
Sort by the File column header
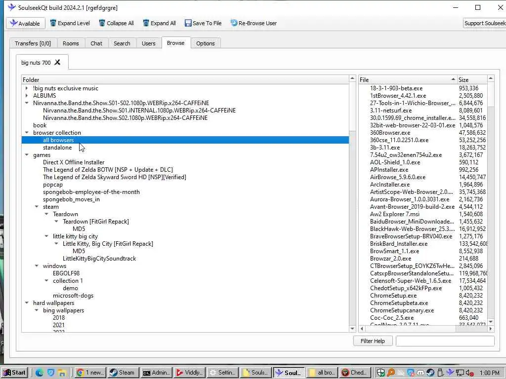[408, 79]
